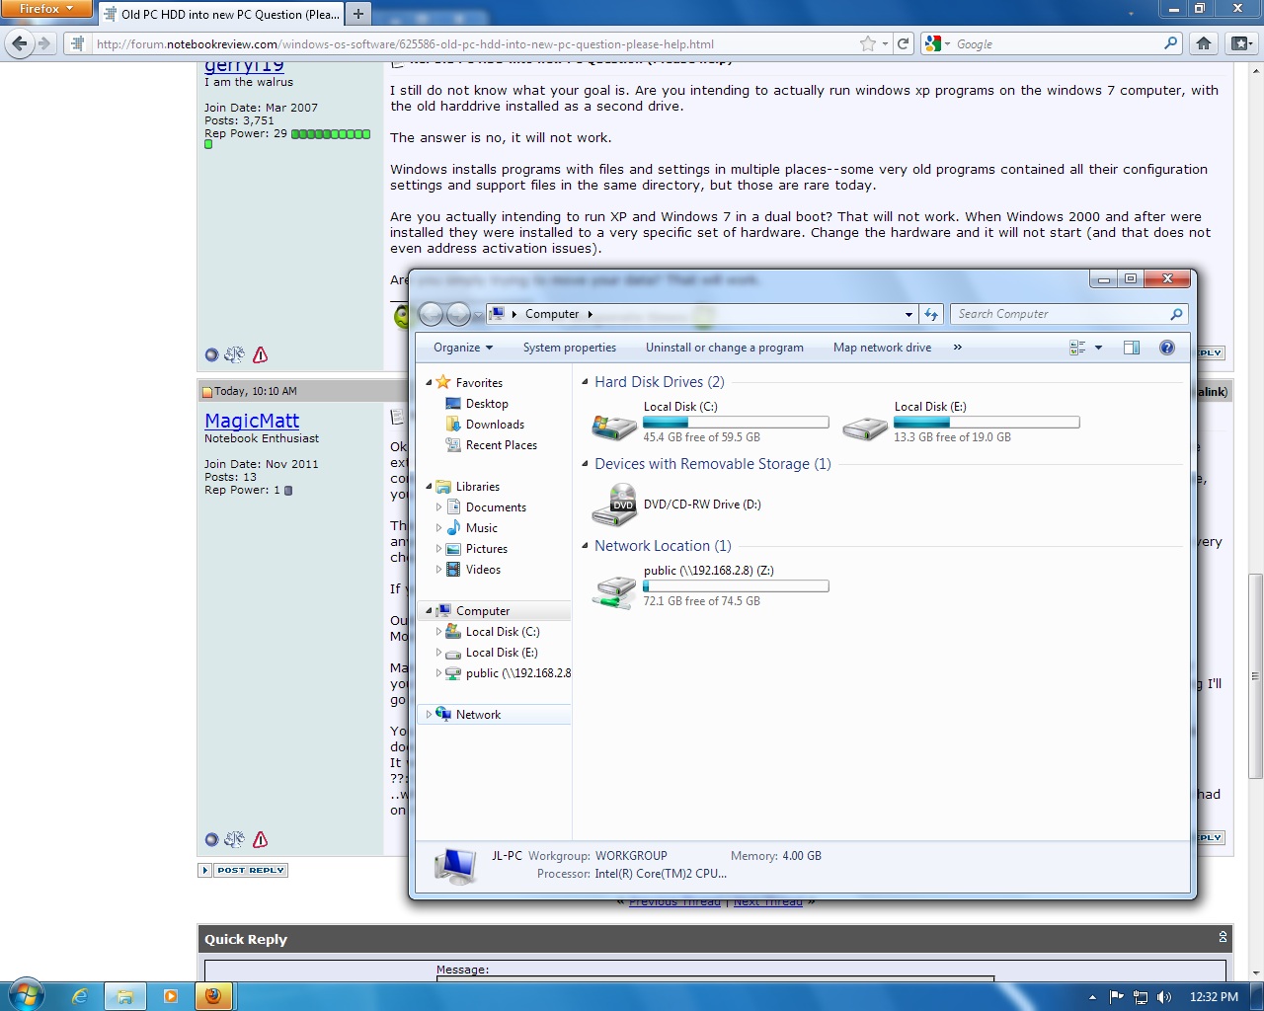Click the volume speaker tray icon

(1164, 997)
